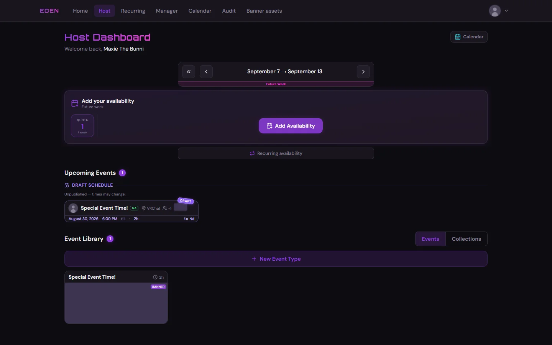The image size is (552, 345).
Task: Open the Banner assets page
Action: 264,11
